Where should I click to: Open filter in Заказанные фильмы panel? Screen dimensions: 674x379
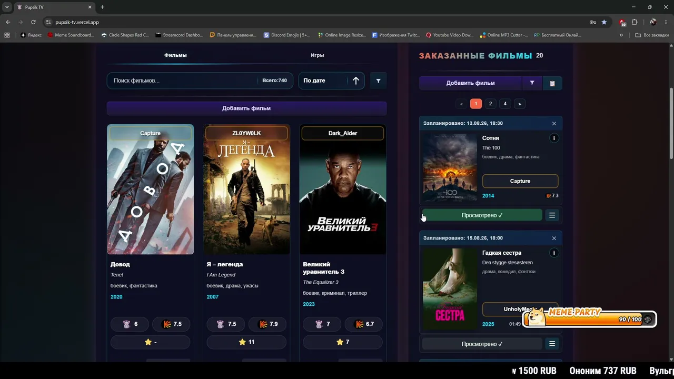532,83
